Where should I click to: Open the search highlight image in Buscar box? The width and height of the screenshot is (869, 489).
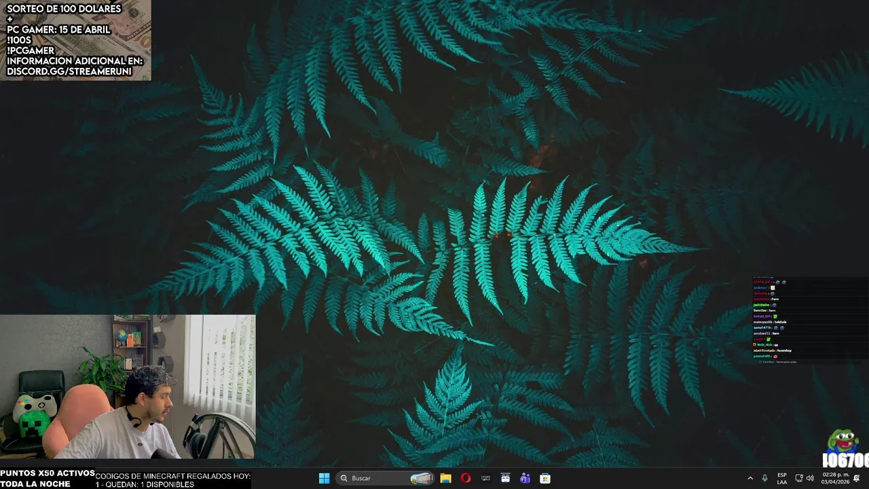[x=422, y=478]
